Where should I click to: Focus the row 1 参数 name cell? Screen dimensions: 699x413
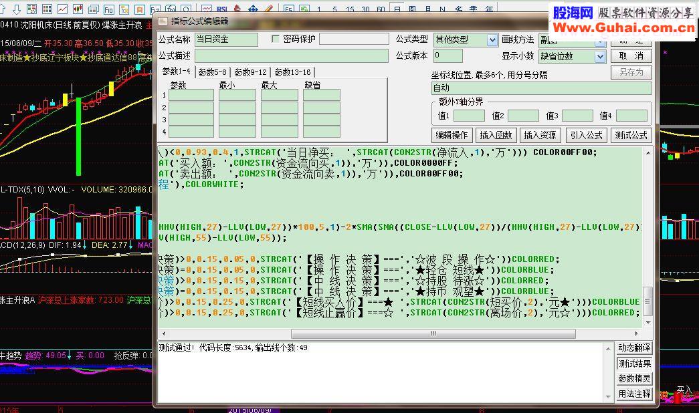(191, 95)
